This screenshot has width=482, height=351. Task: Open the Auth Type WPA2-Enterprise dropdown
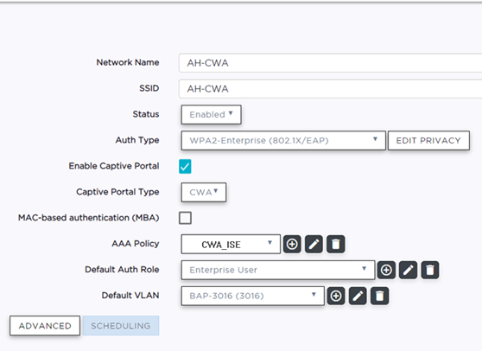tap(283, 141)
